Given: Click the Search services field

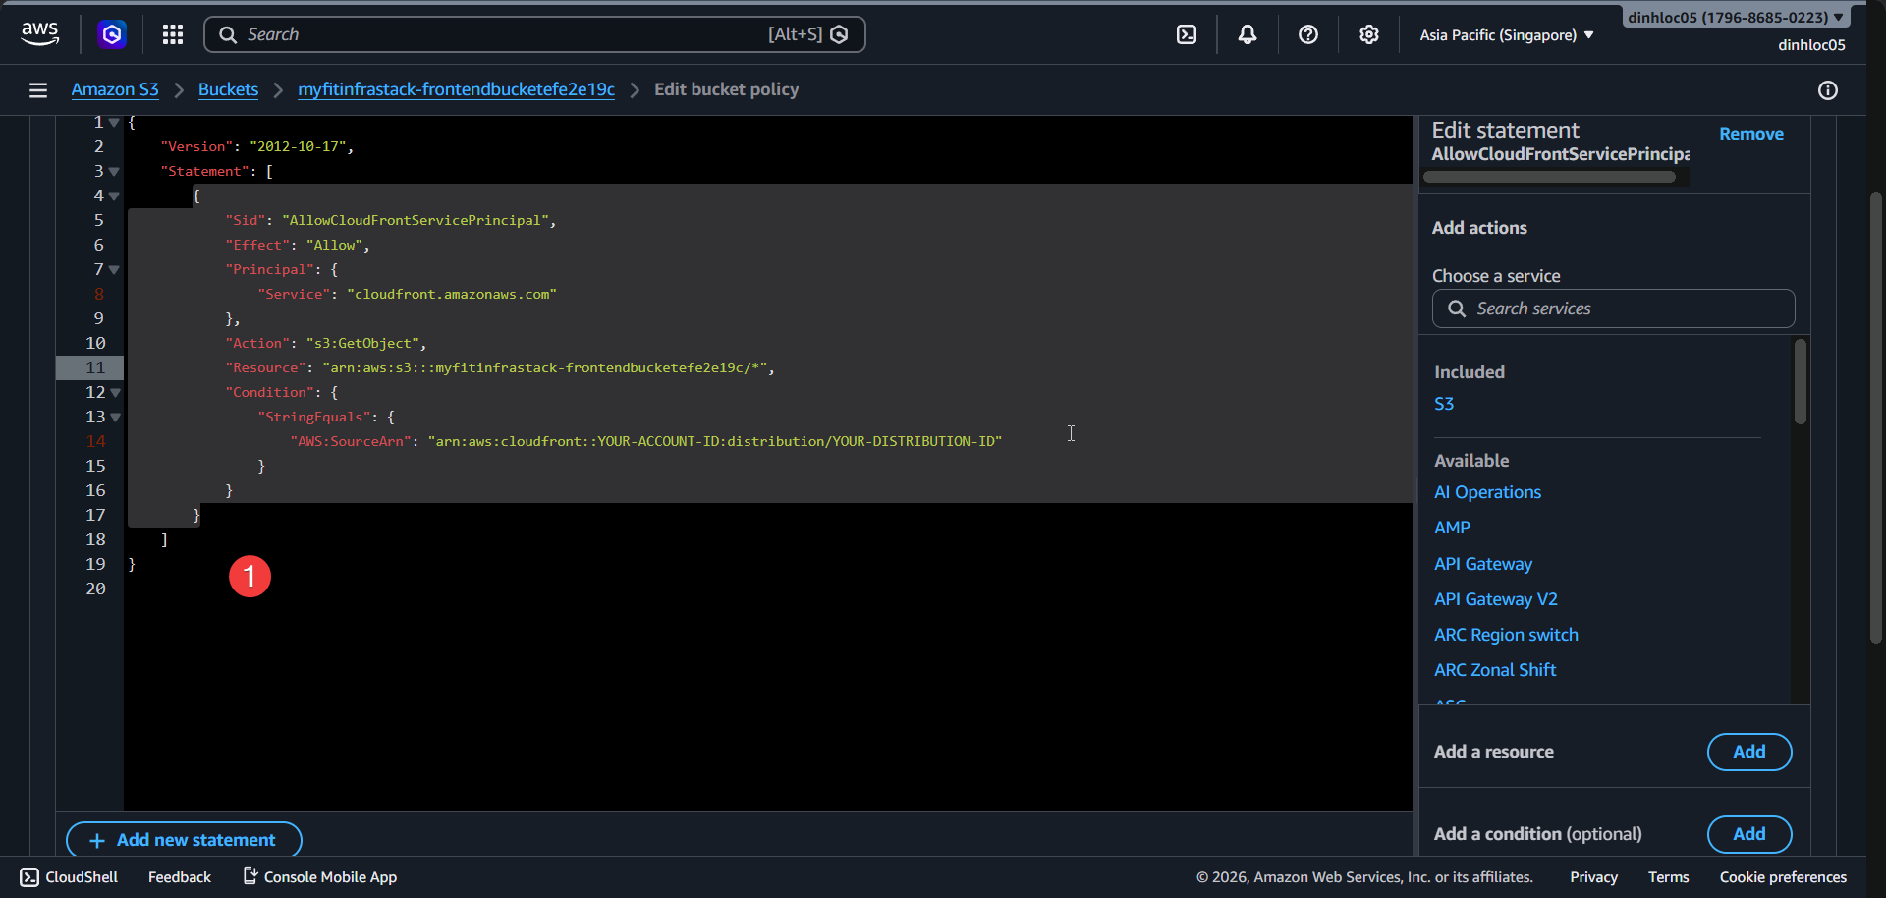Looking at the screenshot, I should [x=1613, y=309].
